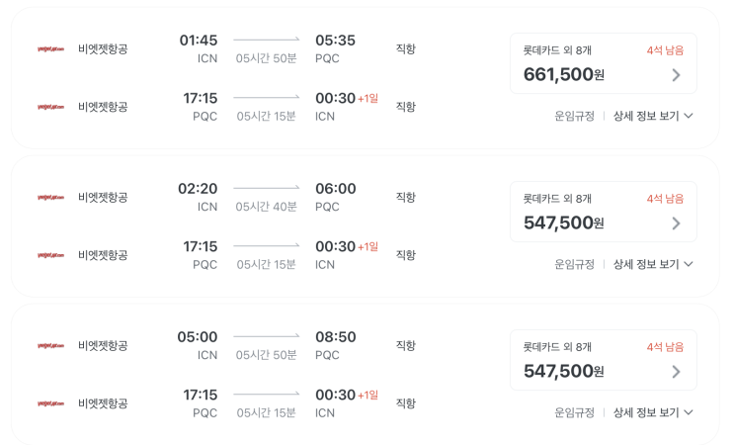Expand 상세 정보 보기 for the 05:00 flight
734x445 pixels.
[653, 412]
